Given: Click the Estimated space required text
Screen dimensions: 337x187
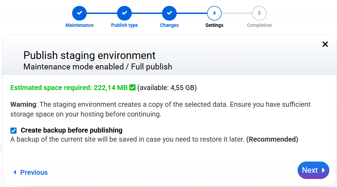Looking at the screenshot, I should click(x=69, y=88).
